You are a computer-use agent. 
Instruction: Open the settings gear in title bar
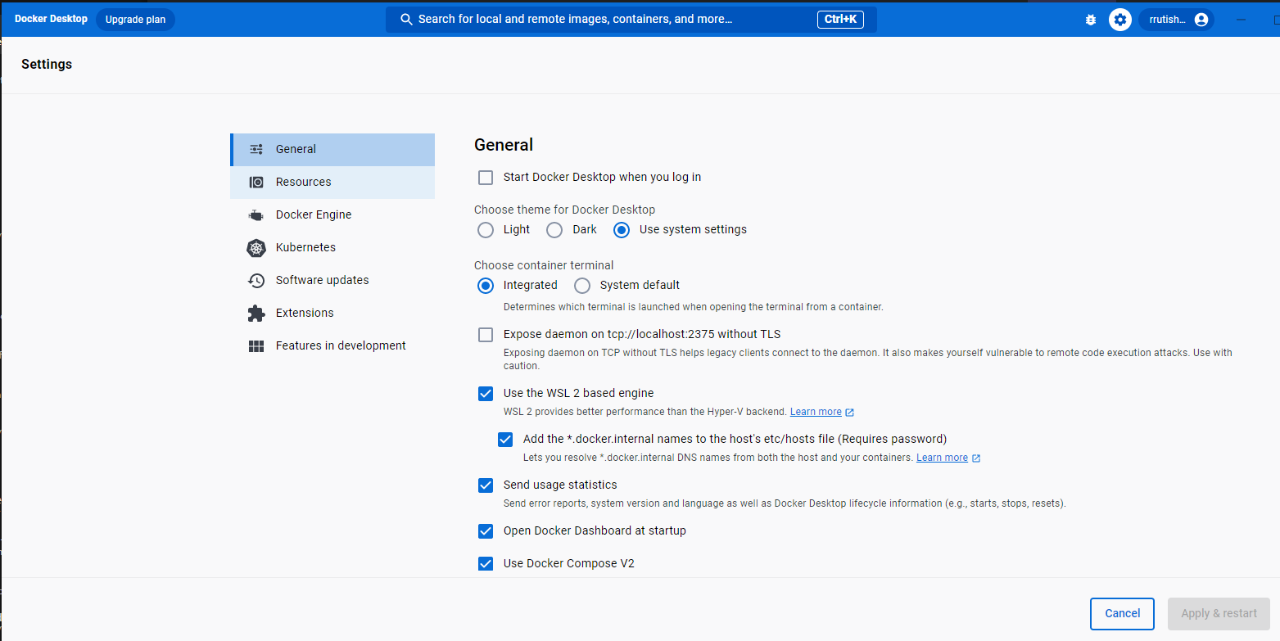pos(1119,19)
